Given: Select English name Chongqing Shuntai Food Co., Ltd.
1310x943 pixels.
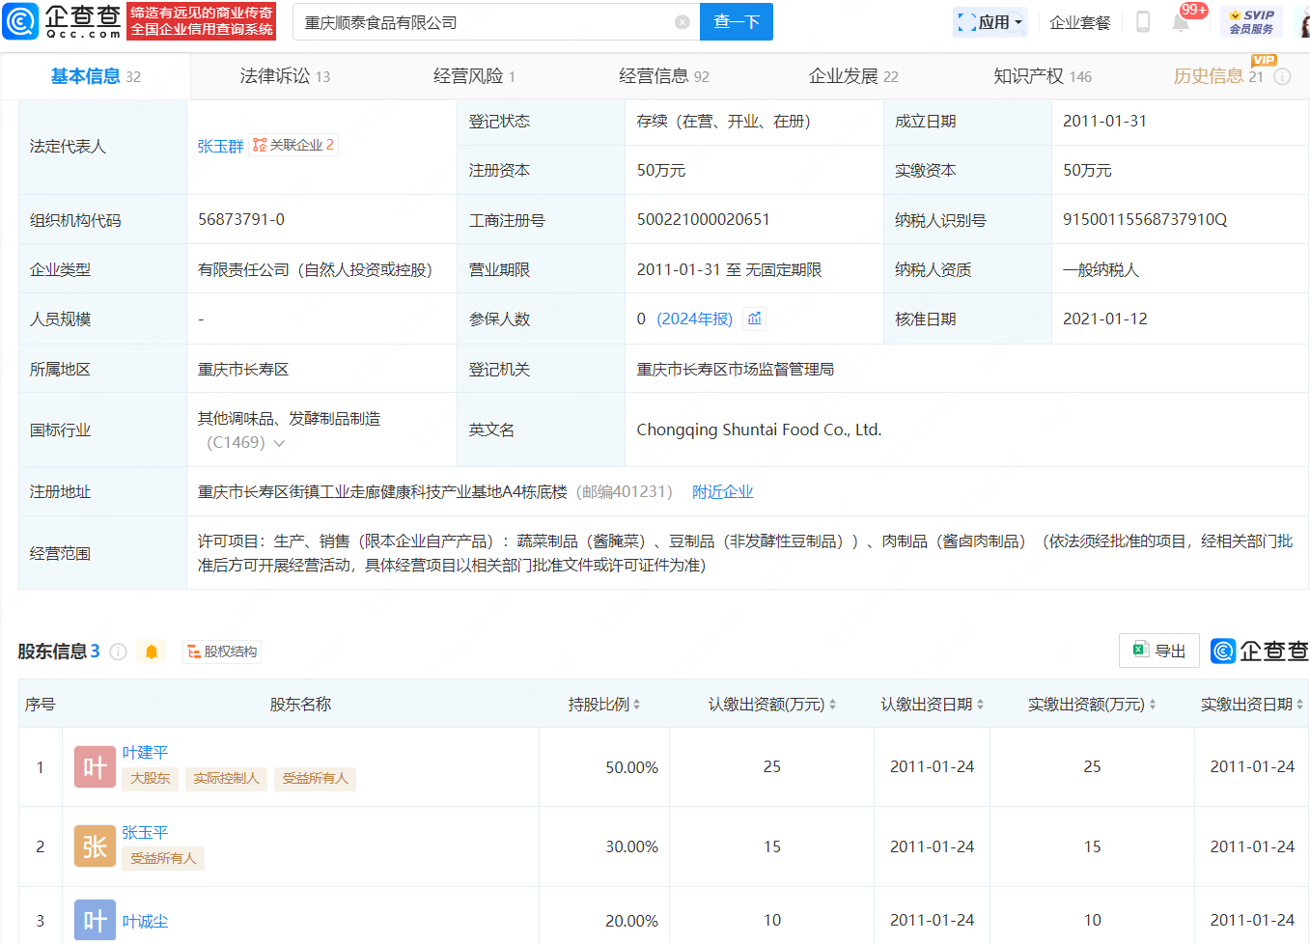Looking at the screenshot, I should (759, 430).
